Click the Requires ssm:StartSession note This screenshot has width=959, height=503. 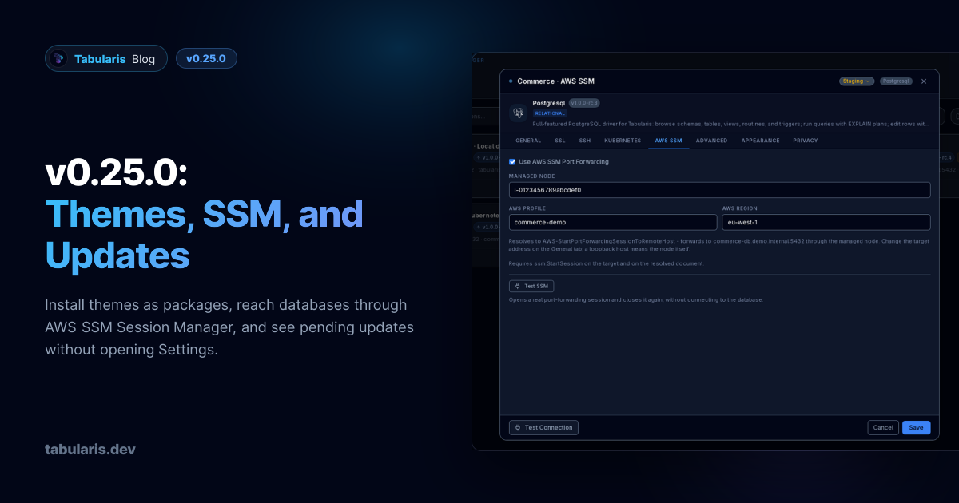pos(607,263)
